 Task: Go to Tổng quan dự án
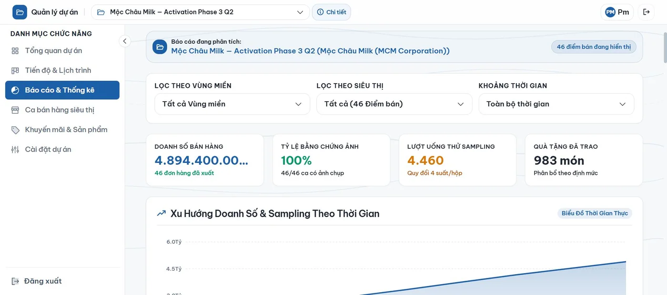pyautogui.click(x=62, y=51)
